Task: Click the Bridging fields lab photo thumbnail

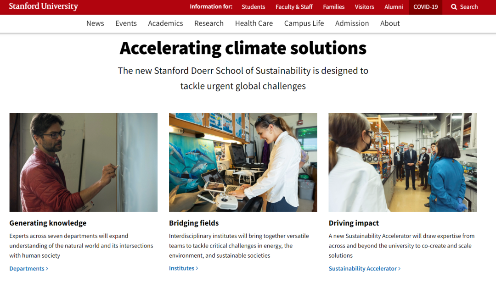Action: [x=243, y=162]
